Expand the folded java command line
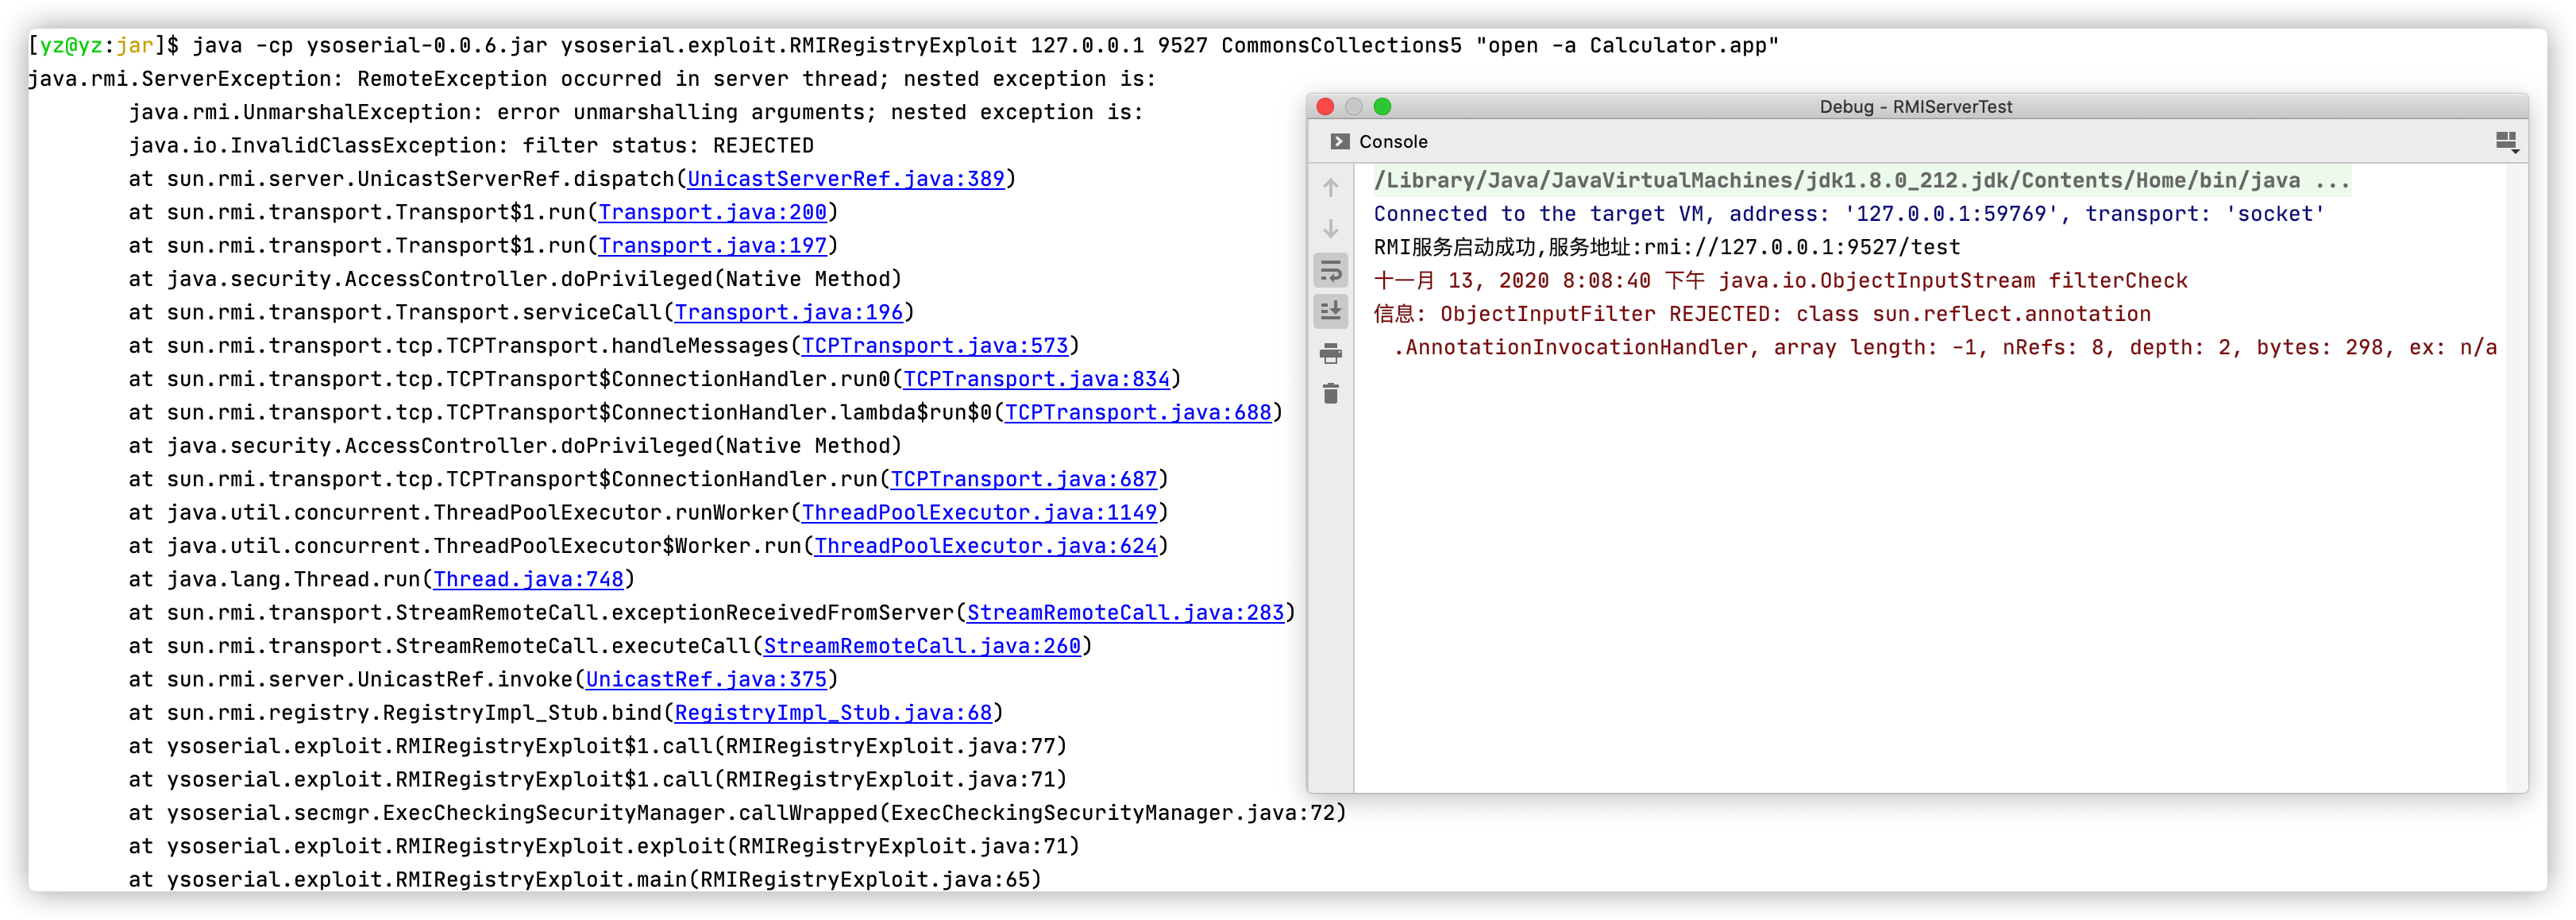This screenshot has height=920, width=2576. pos(2332,181)
